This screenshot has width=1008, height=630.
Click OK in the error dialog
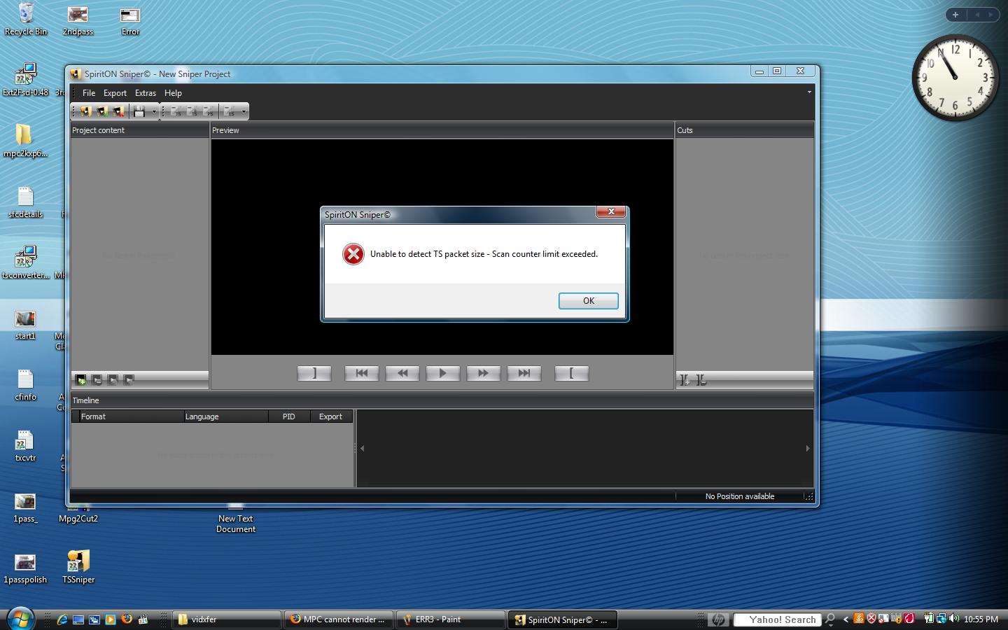pos(588,301)
